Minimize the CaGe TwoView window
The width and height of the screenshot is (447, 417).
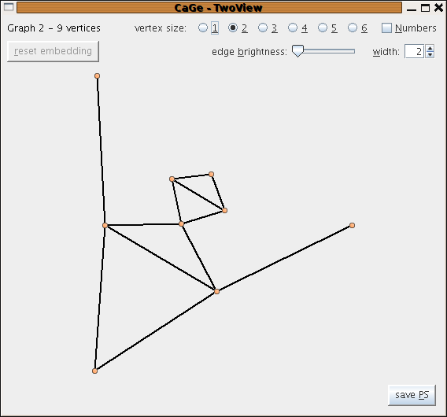click(412, 9)
